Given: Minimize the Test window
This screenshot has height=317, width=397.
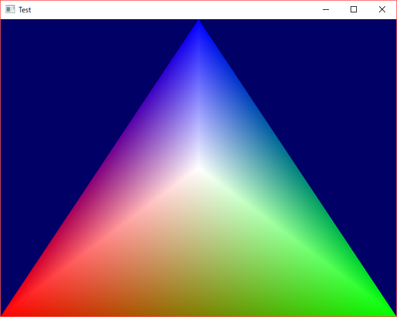Looking at the screenshot, I should click(325, 9).
